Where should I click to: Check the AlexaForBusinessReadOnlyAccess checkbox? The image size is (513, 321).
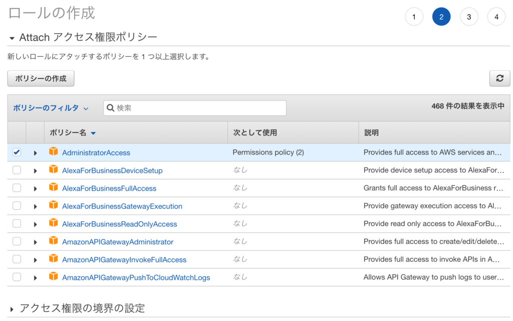(x=17, y=224)
